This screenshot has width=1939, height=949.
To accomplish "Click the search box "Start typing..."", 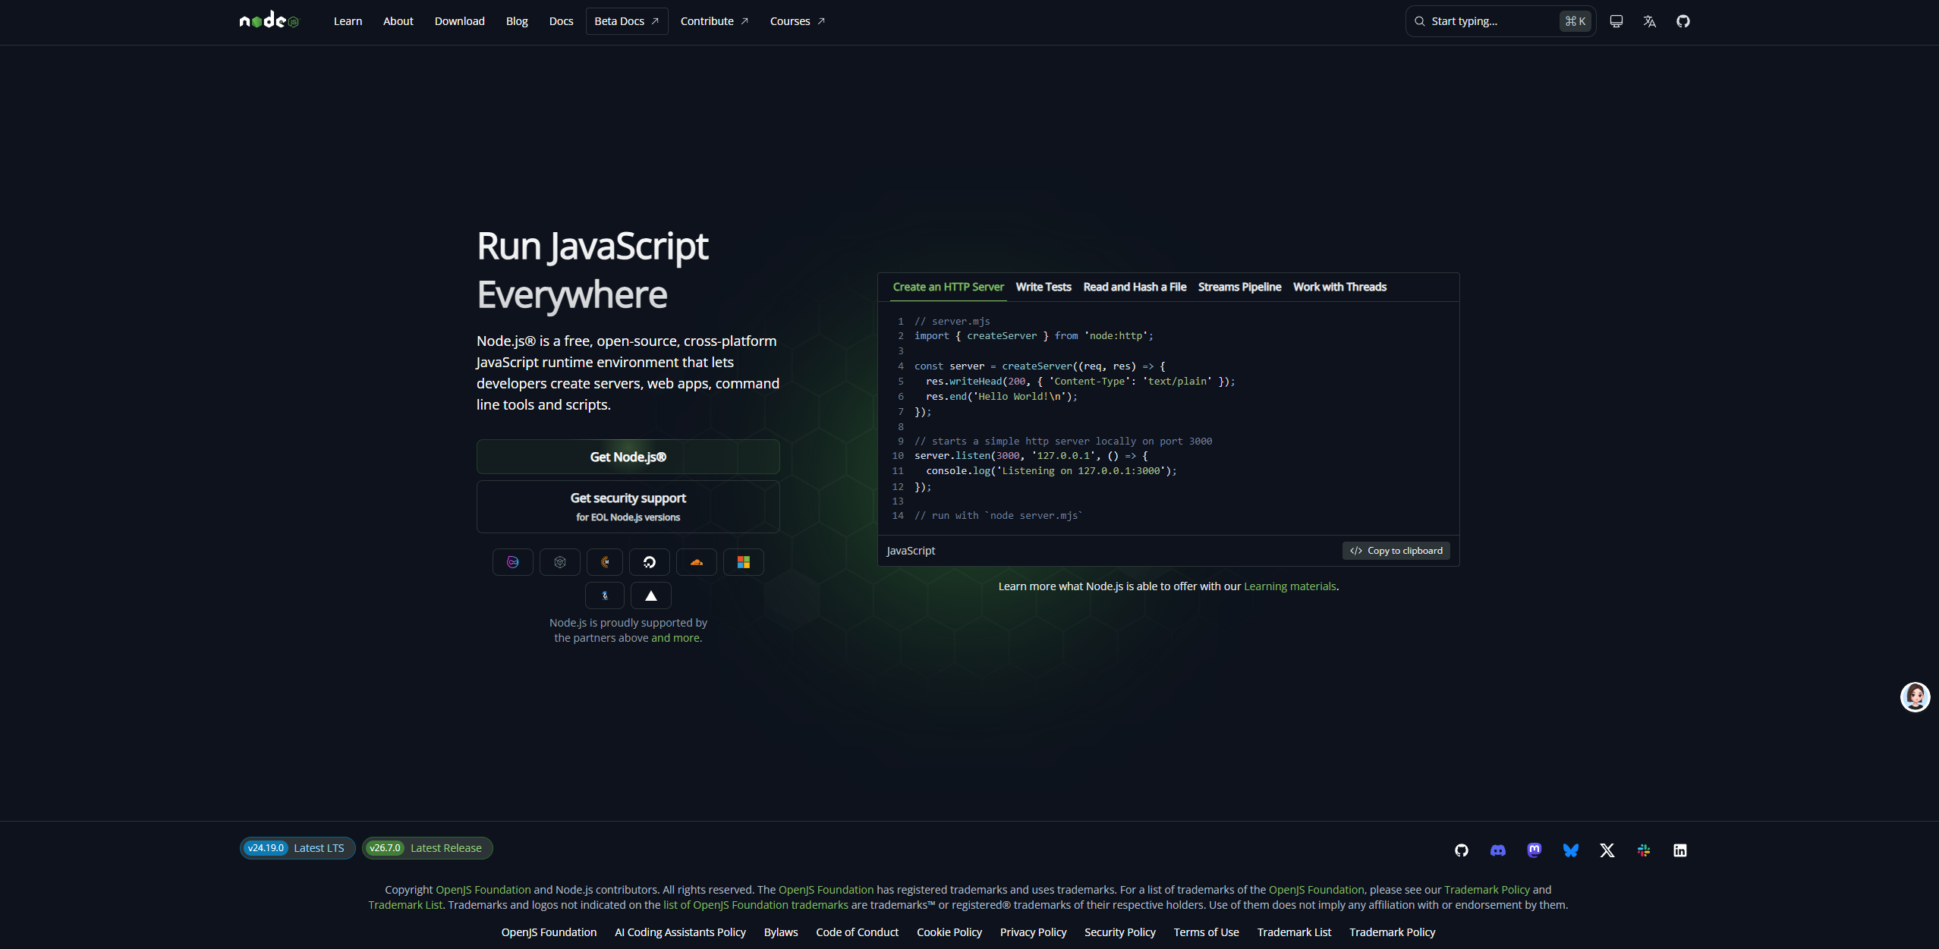I will 1500,21.
